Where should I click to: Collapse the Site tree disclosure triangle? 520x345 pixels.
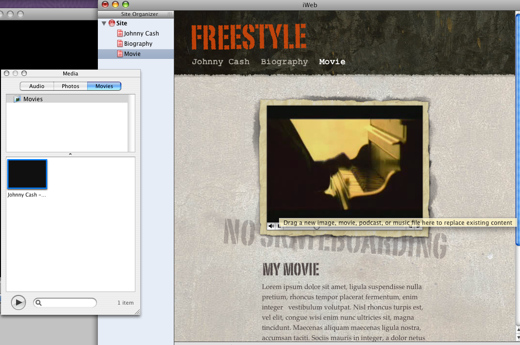104,23
